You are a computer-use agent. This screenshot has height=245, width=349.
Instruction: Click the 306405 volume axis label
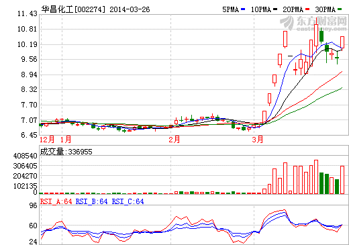(x=26, y=166)
